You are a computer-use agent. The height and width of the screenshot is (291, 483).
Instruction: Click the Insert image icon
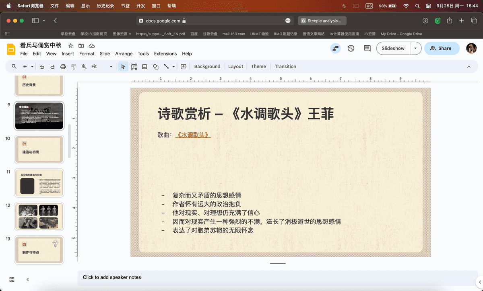point(144,67)
